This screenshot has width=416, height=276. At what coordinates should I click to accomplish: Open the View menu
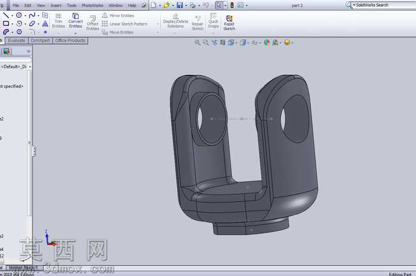[x=41, y=5]
